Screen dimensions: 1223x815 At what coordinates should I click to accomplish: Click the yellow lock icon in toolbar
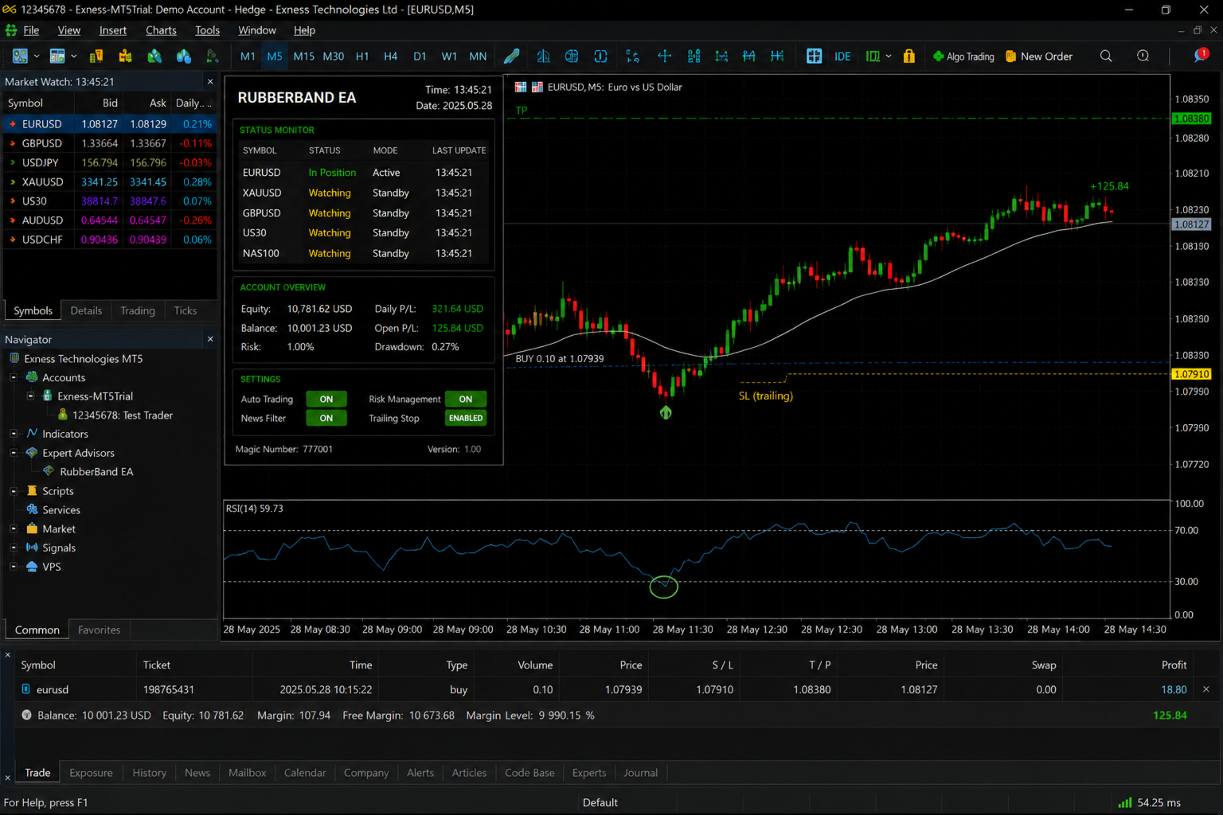pos(908,56)
